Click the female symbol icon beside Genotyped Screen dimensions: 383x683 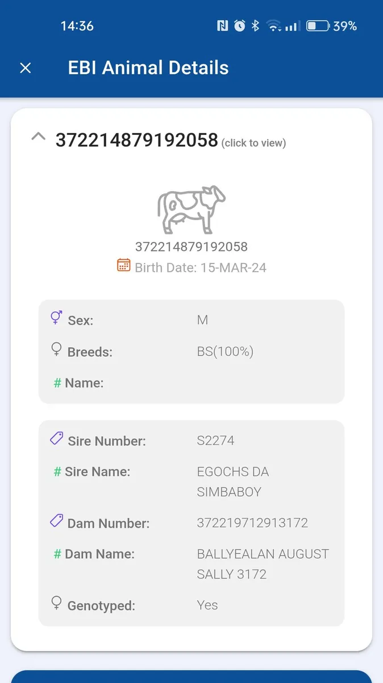56,603
